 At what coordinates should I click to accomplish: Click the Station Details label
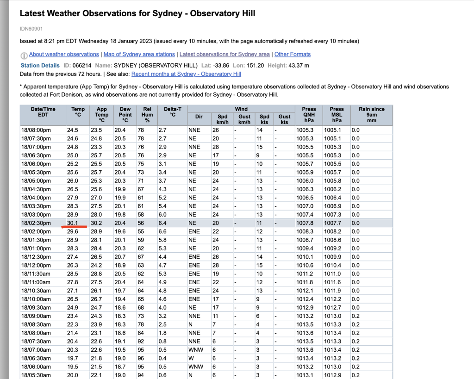[40, 66]
